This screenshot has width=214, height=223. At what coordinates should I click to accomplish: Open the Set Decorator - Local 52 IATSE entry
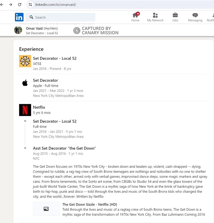click(x=55, y=58)
